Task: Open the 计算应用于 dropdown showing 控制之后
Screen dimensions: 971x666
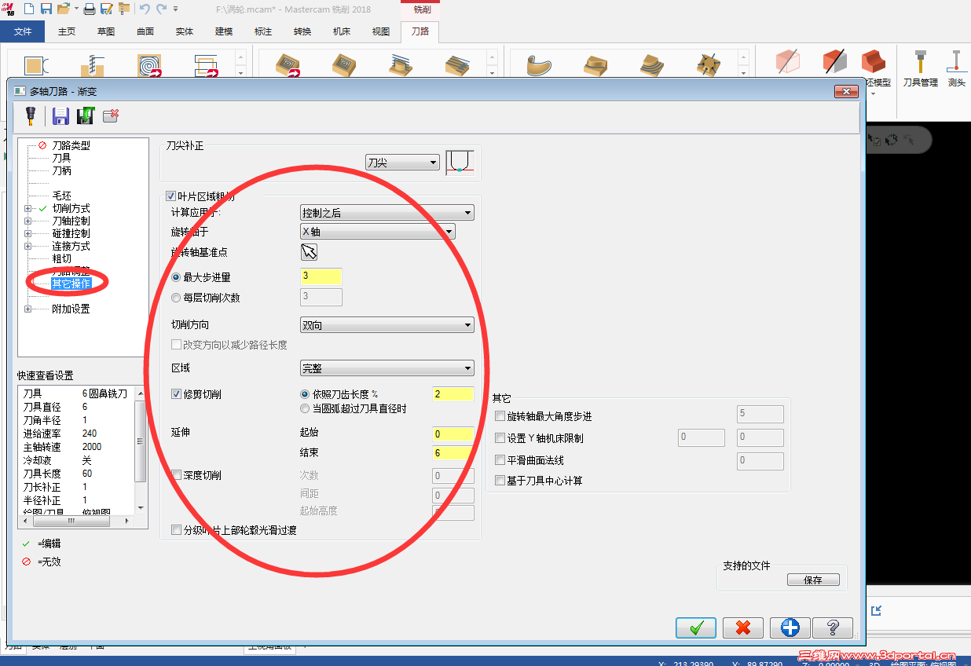Action: click(x=387, y=212)
